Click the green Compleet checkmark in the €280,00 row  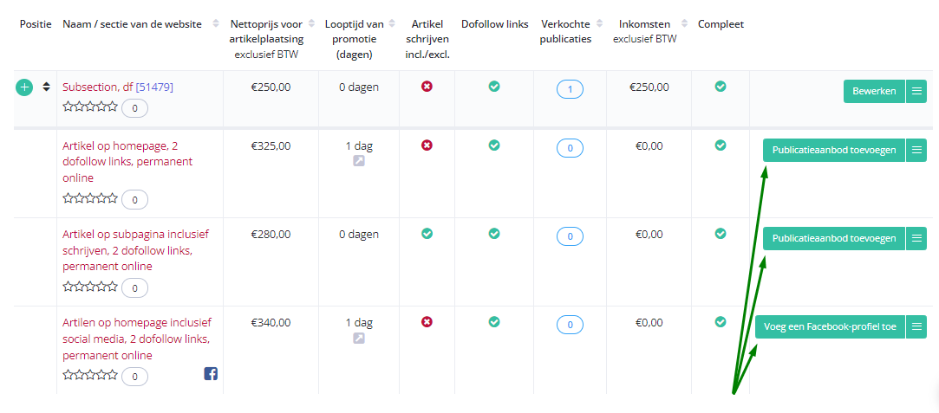[721, 233]
